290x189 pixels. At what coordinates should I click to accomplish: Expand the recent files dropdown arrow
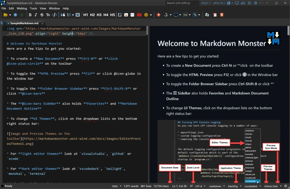[x=10, y=15]
